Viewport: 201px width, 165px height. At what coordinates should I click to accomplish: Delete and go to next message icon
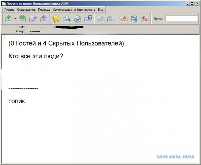pos(144,19)
